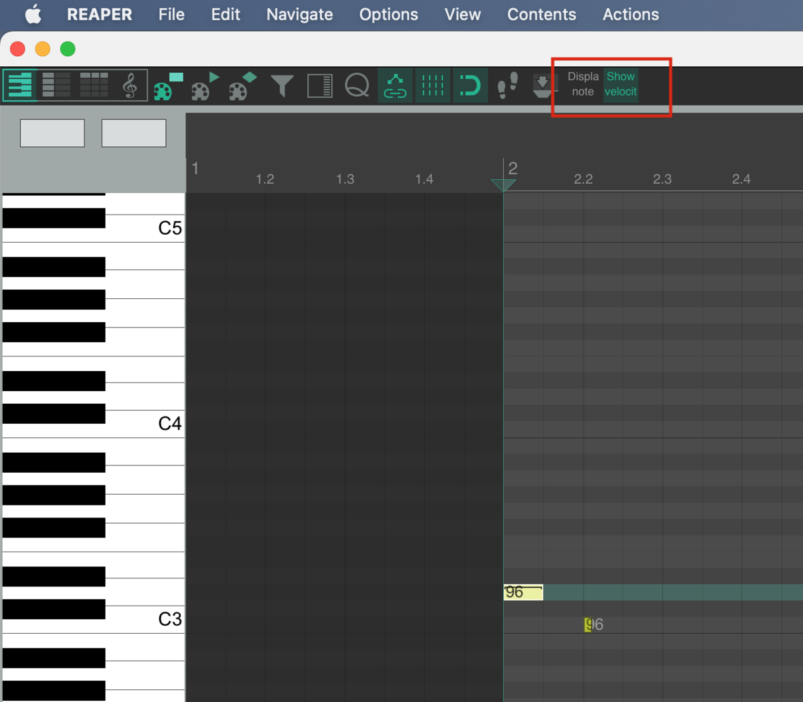The image size is (803, 702).
Task: Toggle grid lines display
Action: coord(432,86)
